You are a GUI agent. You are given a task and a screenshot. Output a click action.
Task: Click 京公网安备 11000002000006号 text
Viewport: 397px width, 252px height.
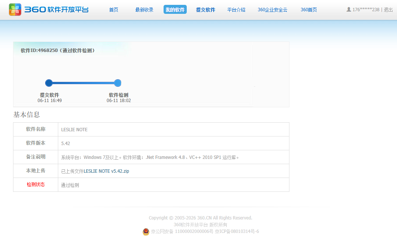[x=182, y=231]
